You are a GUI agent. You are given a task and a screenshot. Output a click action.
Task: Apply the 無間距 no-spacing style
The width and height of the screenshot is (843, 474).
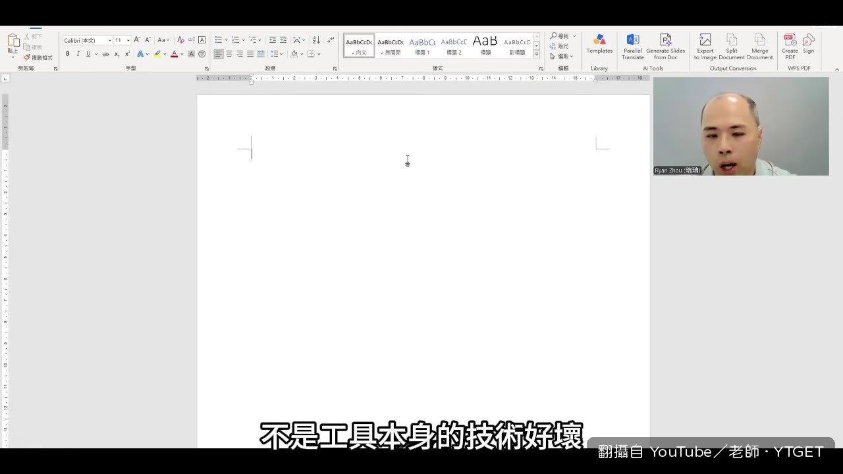click(391, 45)
